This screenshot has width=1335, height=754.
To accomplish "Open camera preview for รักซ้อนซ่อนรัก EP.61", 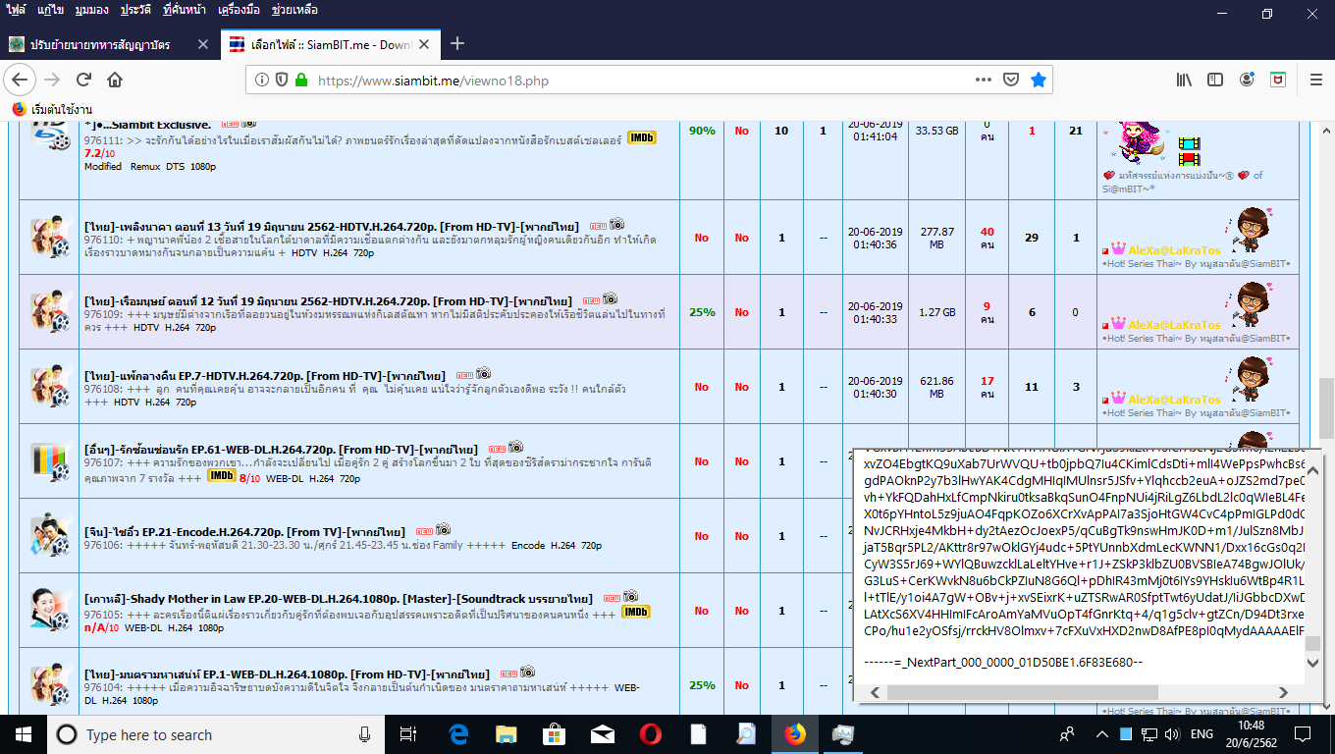I will pos(515,447).
